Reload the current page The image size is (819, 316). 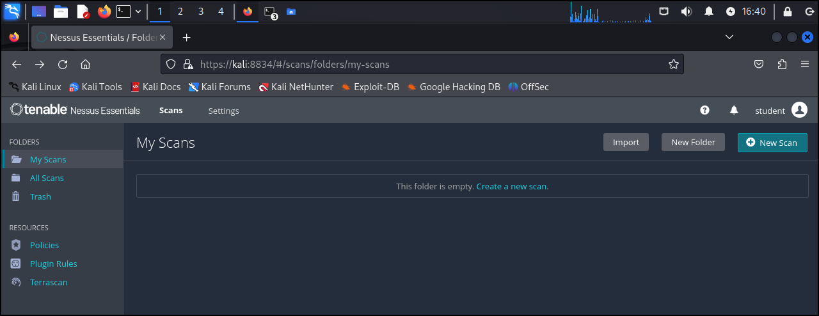(x=63, y=64)
